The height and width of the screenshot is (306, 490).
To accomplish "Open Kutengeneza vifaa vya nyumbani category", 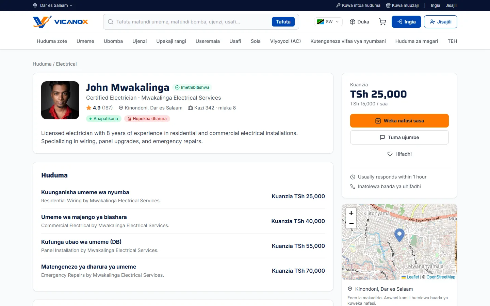I will coord(348,41).
